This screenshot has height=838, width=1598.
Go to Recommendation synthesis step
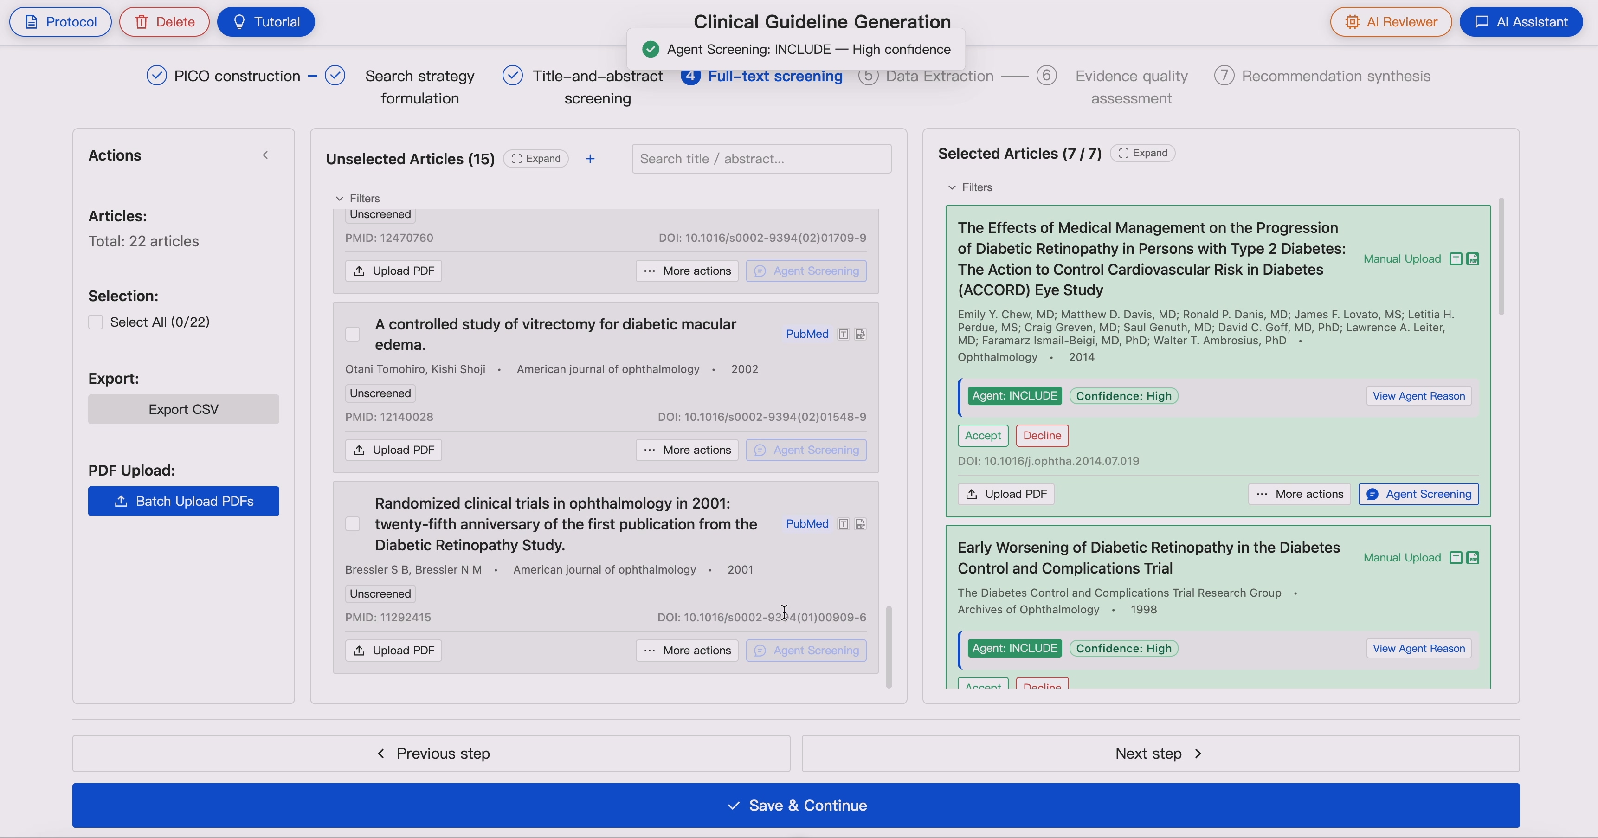tap(1322, 76)
